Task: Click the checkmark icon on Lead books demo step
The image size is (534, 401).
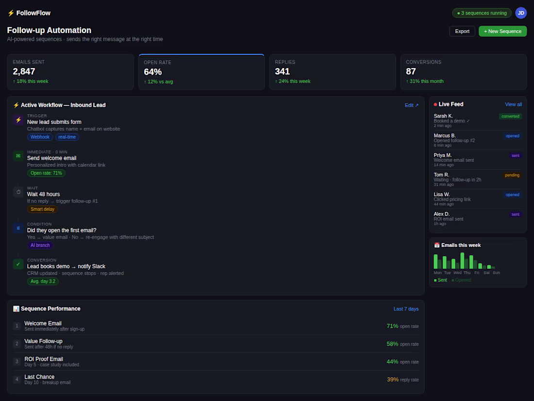Action: coord(18,264)
